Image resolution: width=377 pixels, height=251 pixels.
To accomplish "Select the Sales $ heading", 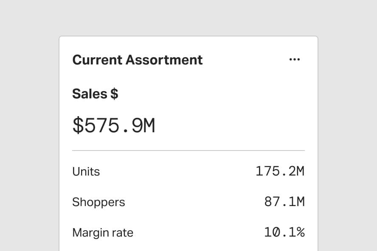I will click(x=95, y=93).
